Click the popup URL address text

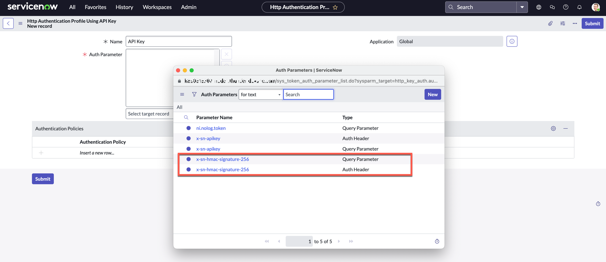click(311, 81)
